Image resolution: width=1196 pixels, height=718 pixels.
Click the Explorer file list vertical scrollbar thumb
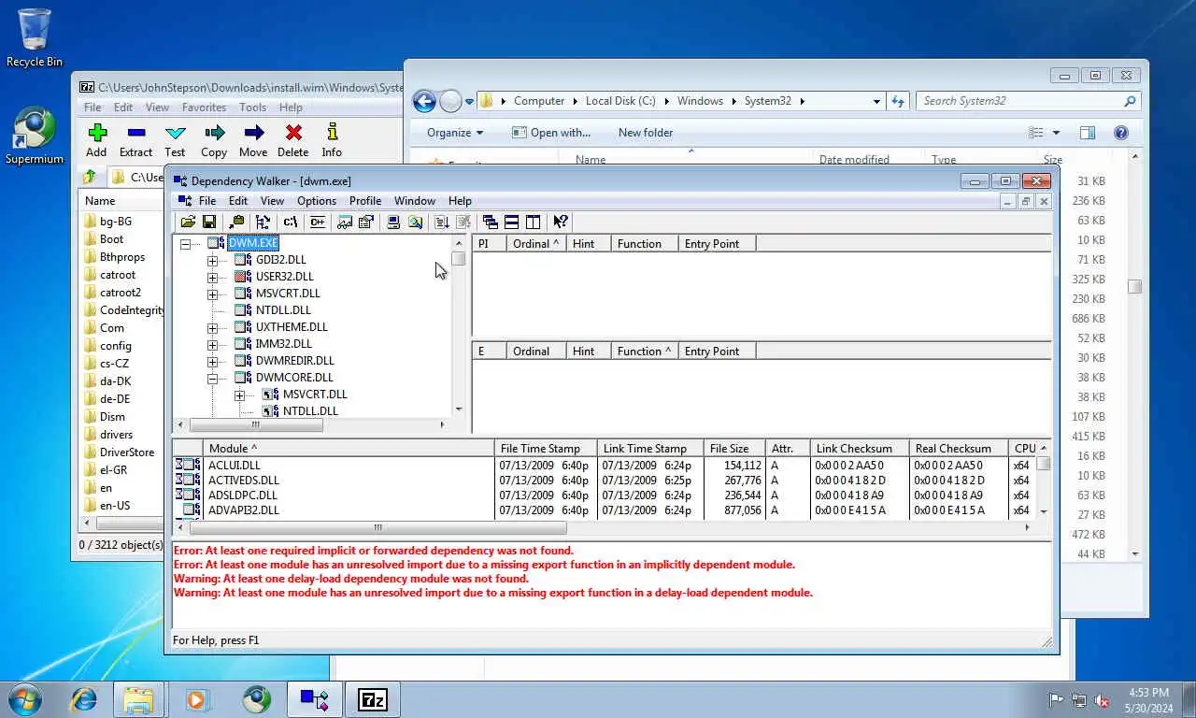(1135, 287)
